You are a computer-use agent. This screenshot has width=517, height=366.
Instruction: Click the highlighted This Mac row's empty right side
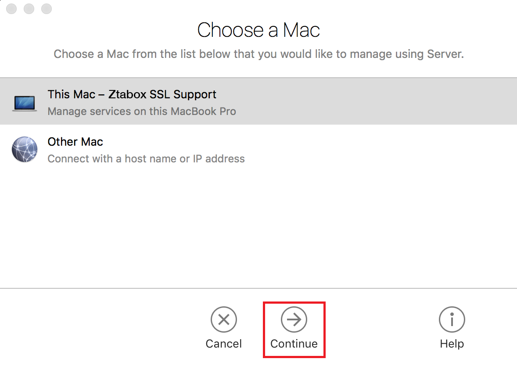(395, 102)
